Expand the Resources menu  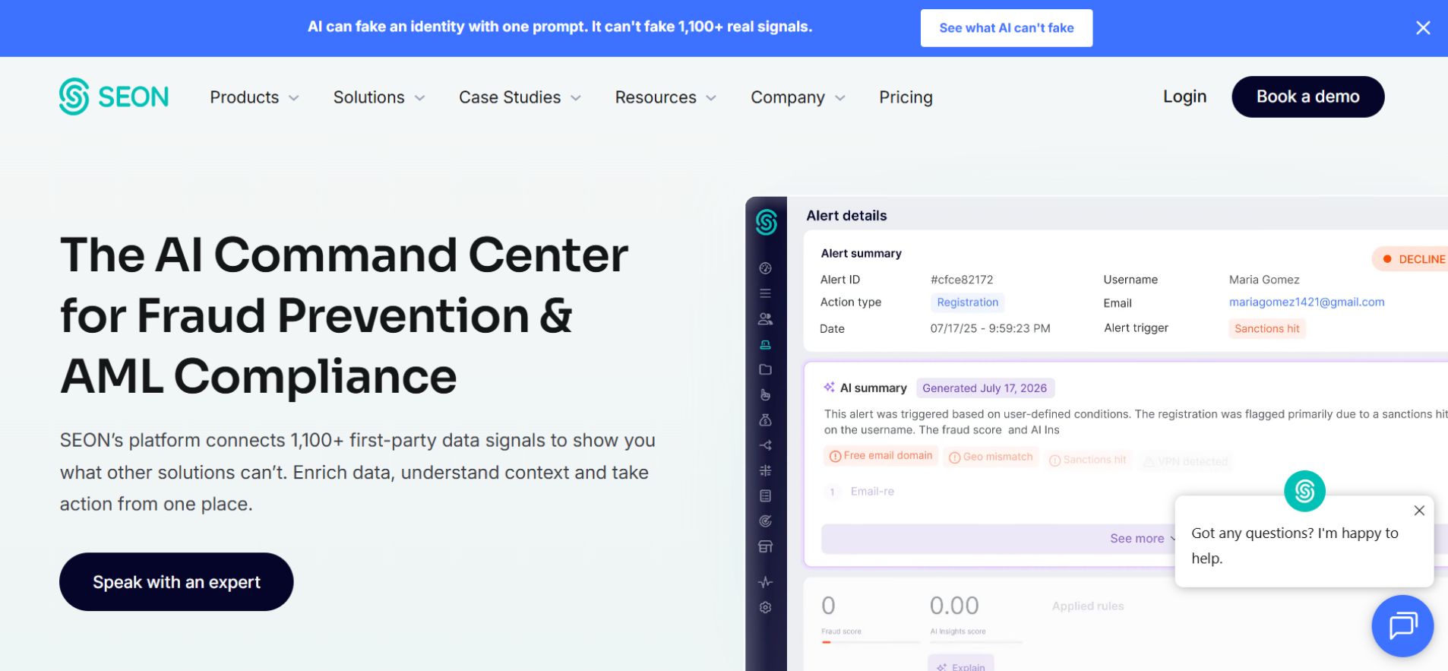pyautogui.click(x=666, y=97)
